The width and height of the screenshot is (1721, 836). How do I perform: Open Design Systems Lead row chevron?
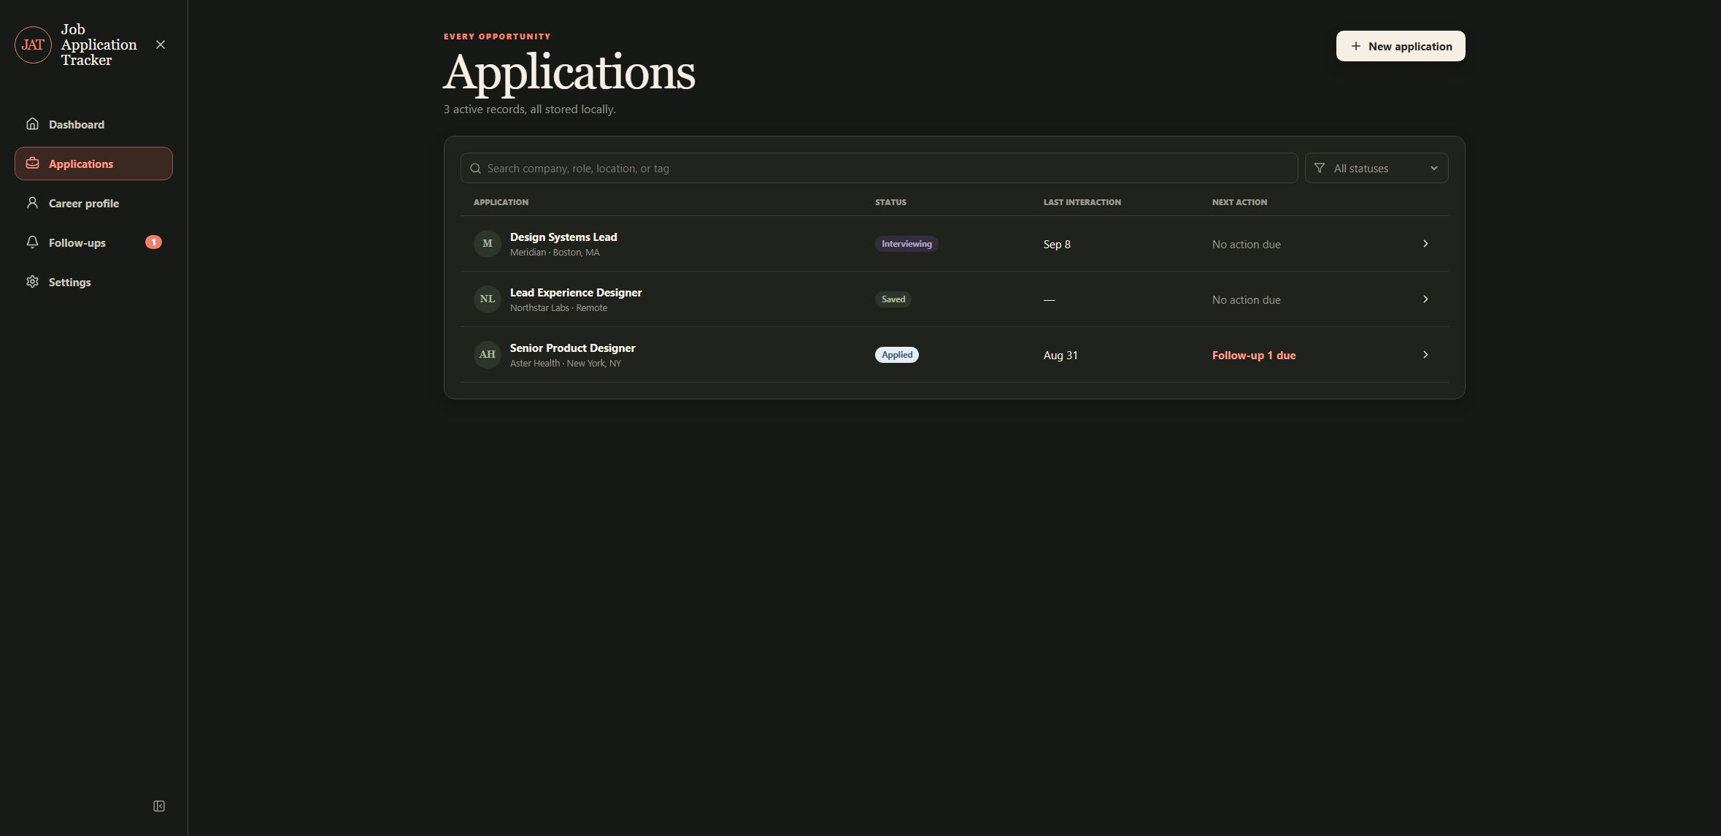(1425, 243)
